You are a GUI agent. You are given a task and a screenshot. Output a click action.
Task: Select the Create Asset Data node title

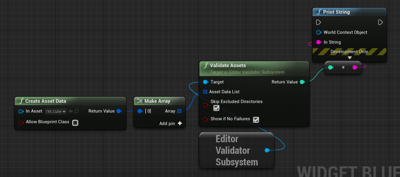pos(46,101)
